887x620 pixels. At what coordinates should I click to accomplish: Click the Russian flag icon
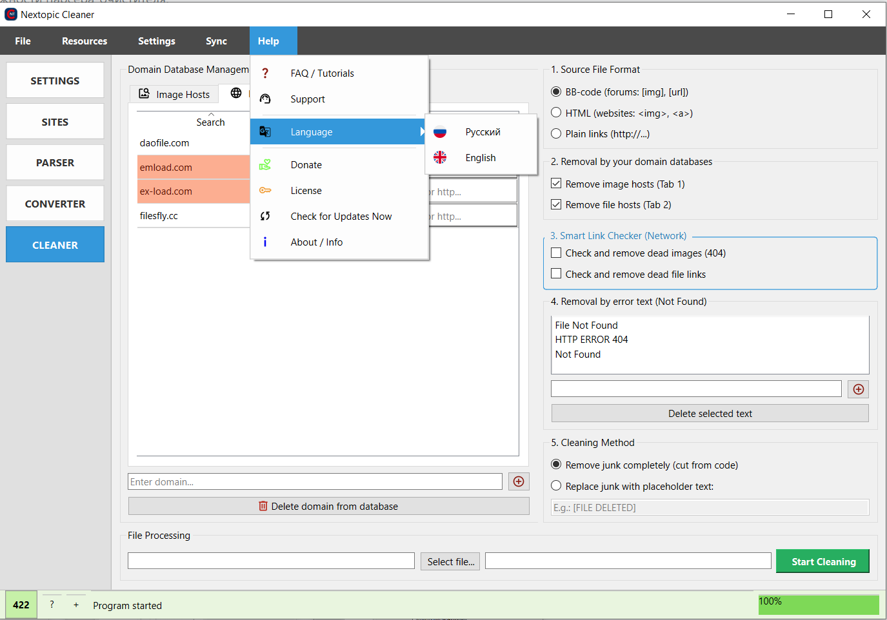click(440, 132)
